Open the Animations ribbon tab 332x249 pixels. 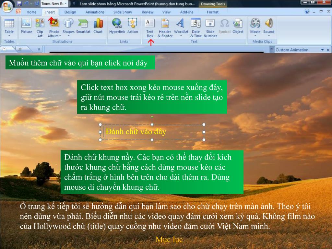click(x=95, y=12)
